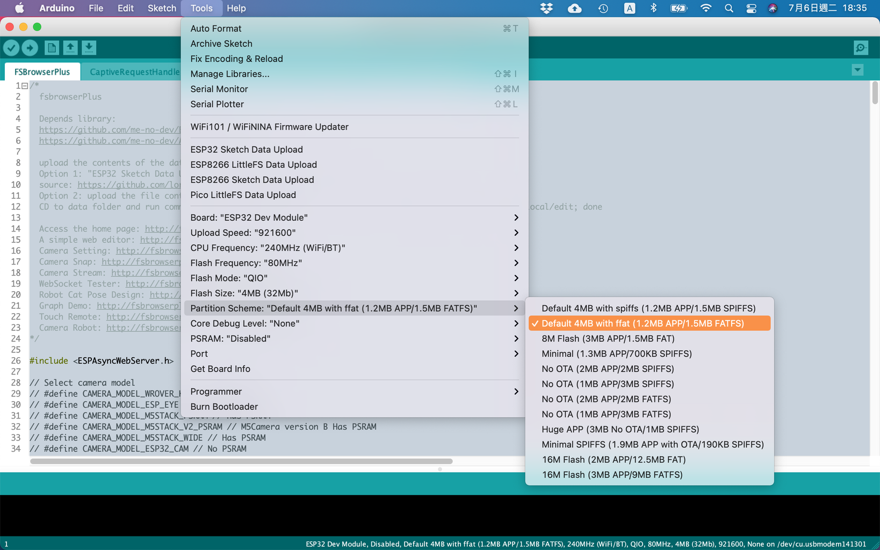
Task: Open Serial Monitor magnifier icon in toolbar
Action: [x=861, y=48]
